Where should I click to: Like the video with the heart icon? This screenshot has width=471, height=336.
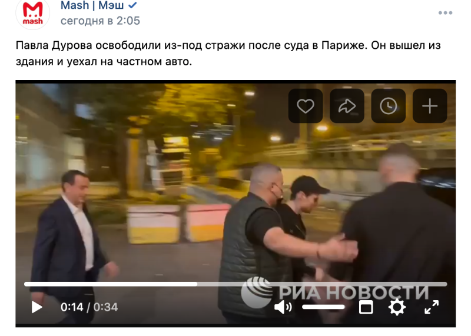(x=306, y=106)
